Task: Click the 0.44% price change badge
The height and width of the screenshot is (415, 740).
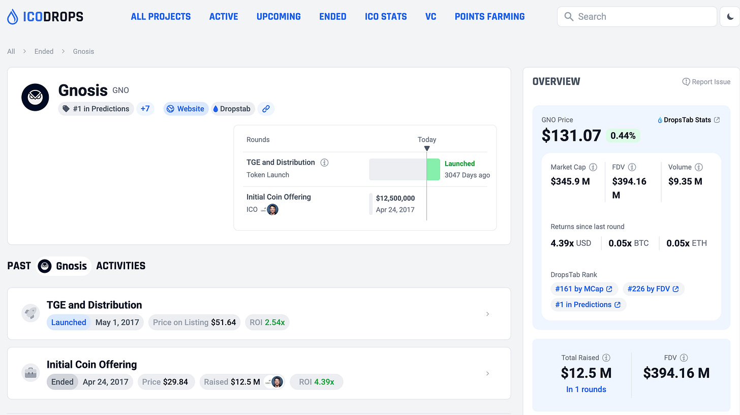Action: 623,136
